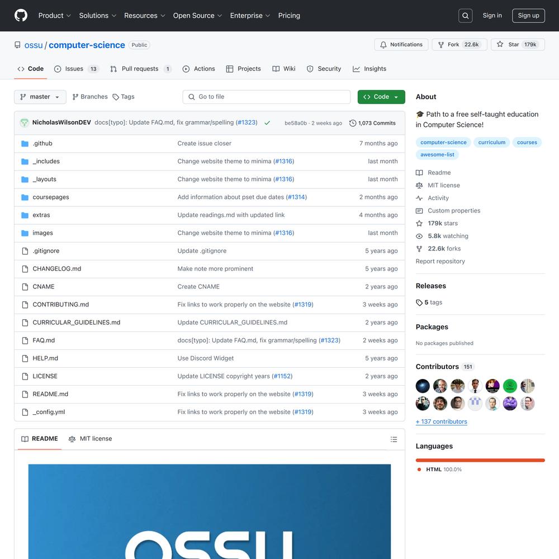Screen dimensions: 559x559
Task: Expand the Enterprise menu
Action: tap(250, 16)
